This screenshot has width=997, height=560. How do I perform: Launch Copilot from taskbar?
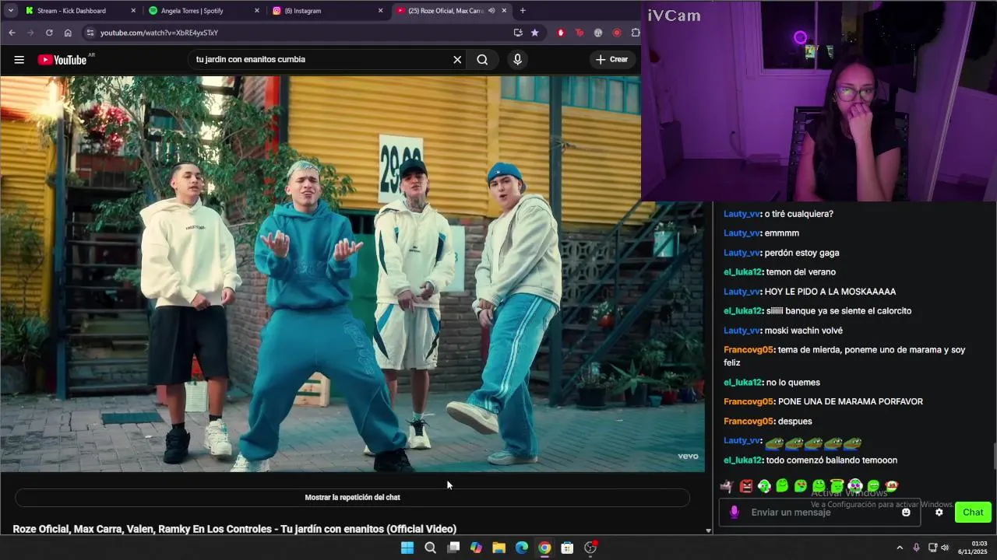(x=476, y=548)
